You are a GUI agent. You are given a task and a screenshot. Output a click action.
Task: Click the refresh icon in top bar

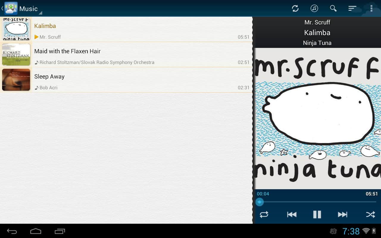pos(295,8)
